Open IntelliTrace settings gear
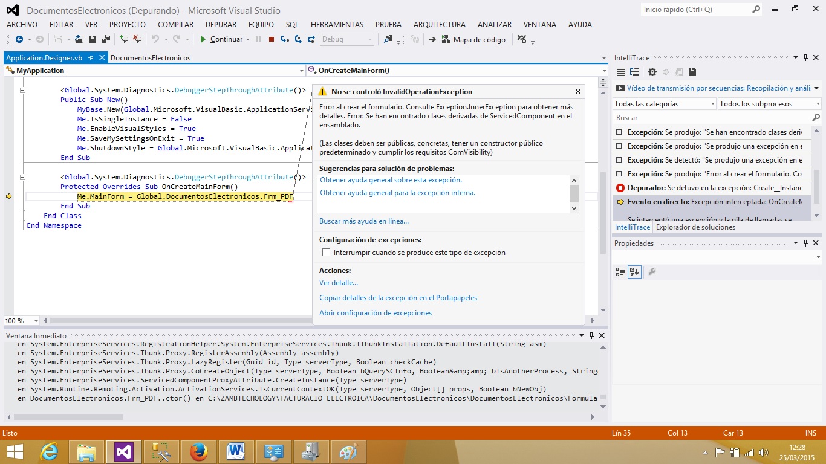 pos(652,72)
